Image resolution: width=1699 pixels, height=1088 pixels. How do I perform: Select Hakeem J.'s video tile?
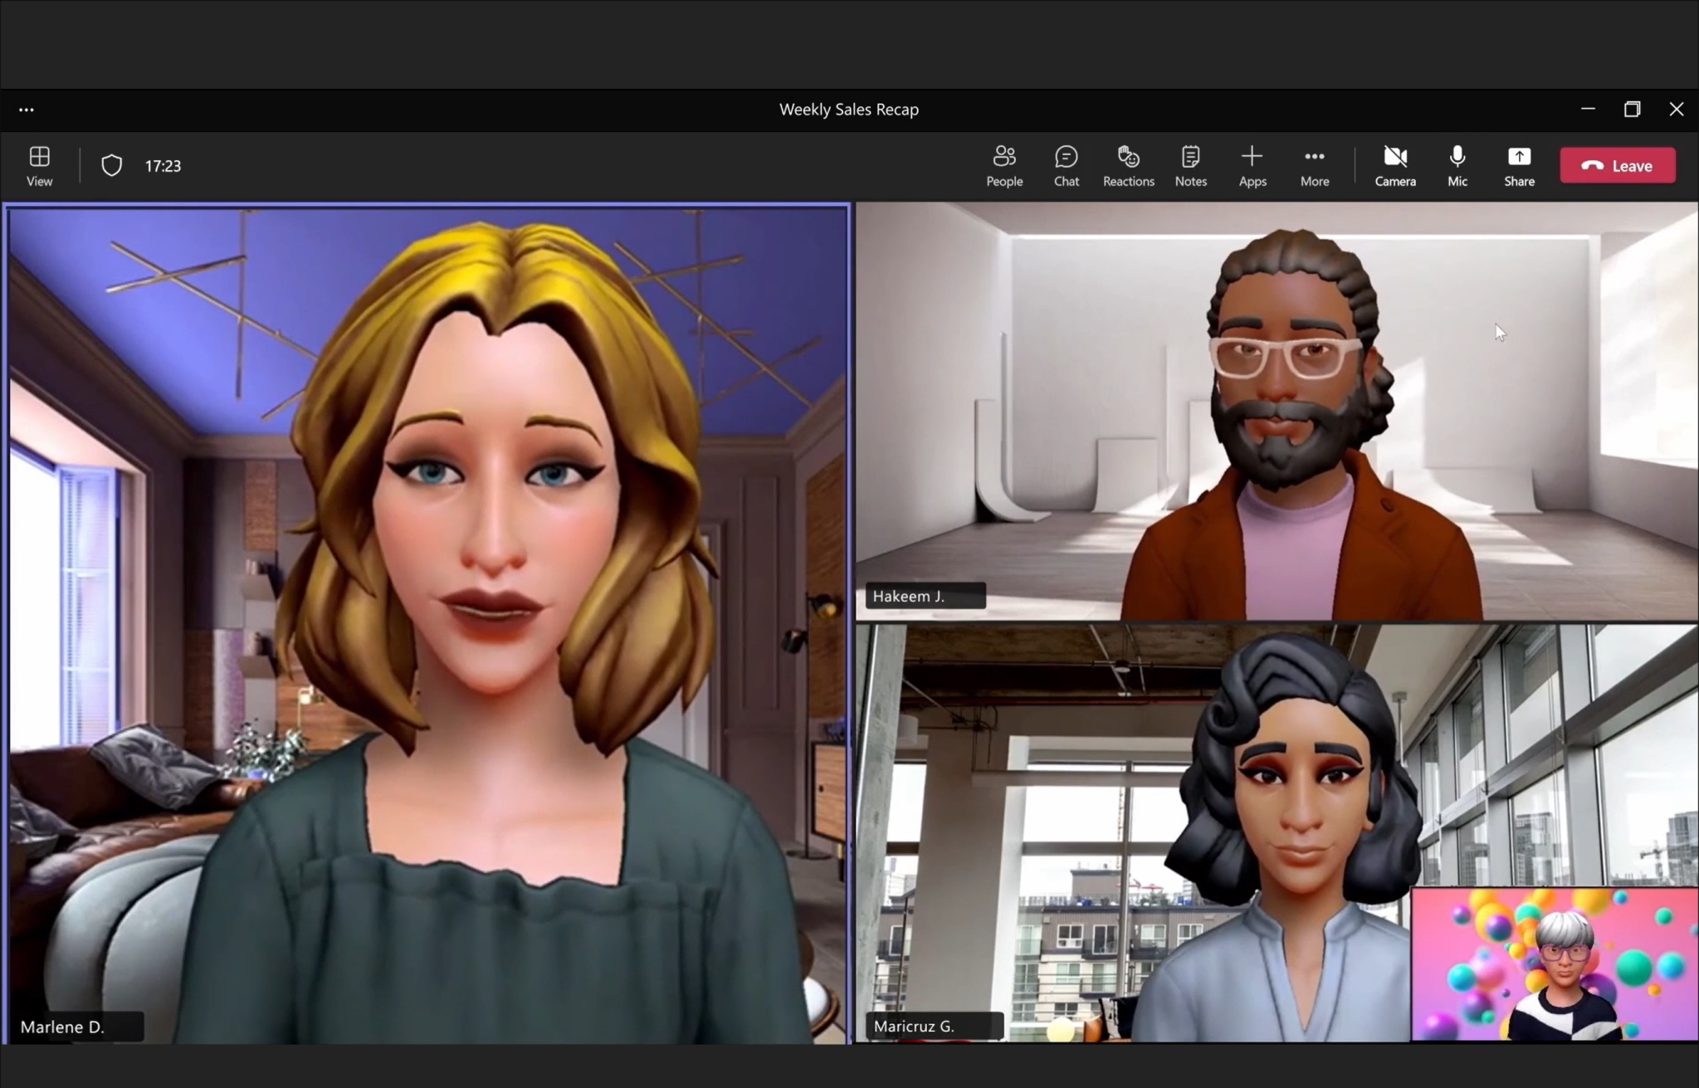[x=1277, y=411]
